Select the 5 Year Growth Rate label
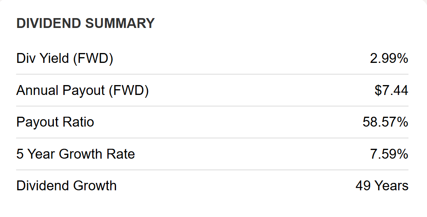427x217 pixels. click(x=76, y=154)
